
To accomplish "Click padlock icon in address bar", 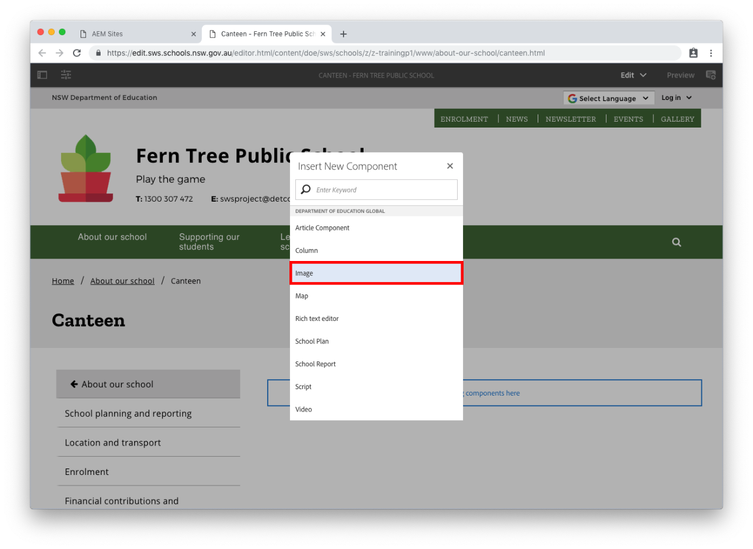I will (98, 53).
